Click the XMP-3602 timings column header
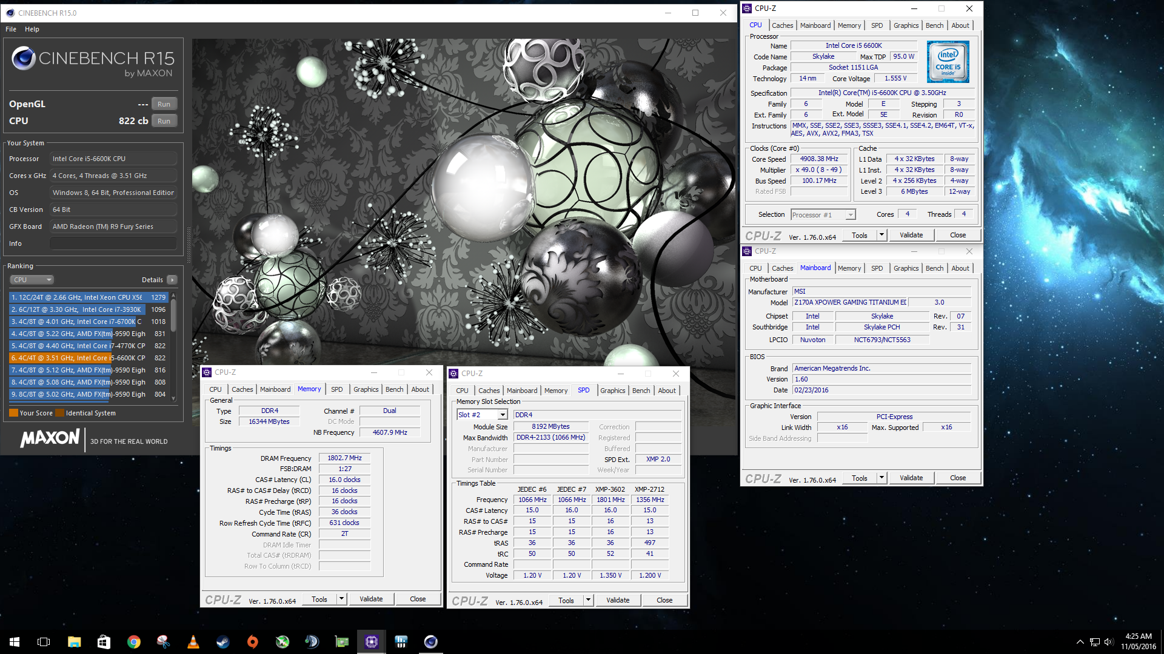Screen dimensions: 1164x654 [x=610, y=489]
